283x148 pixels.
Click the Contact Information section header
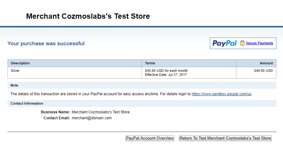coord(142,103)
